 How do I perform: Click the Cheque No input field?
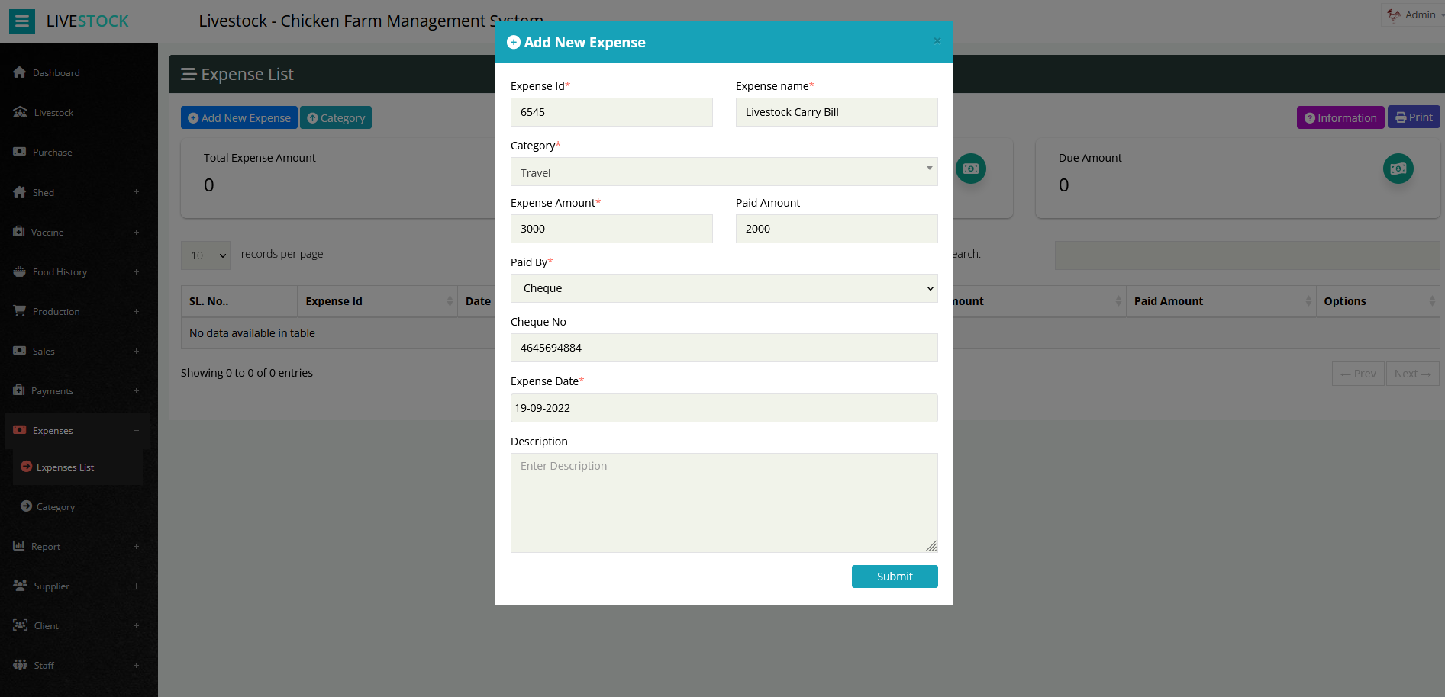click(724, 348)
